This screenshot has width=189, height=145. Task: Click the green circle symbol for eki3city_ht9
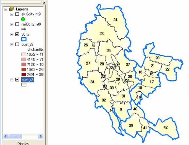(23, 19)
